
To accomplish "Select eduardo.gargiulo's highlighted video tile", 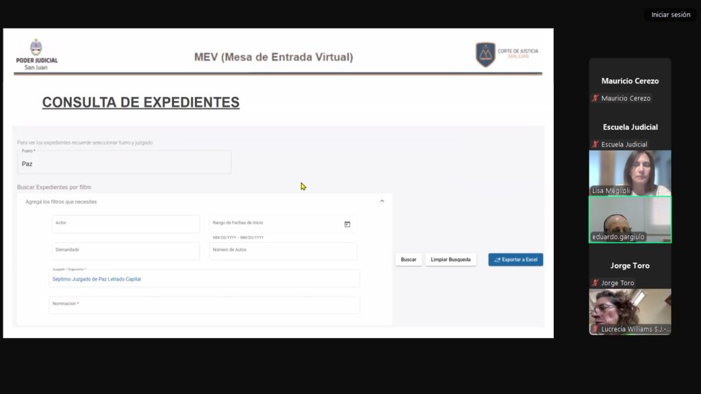I will [x=630, y=219].
